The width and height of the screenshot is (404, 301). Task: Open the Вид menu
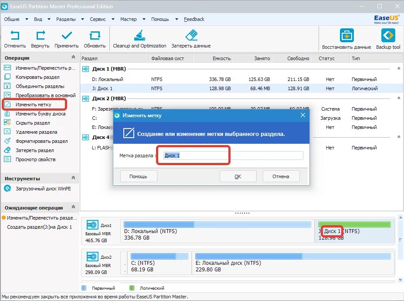tap(38, 19)
